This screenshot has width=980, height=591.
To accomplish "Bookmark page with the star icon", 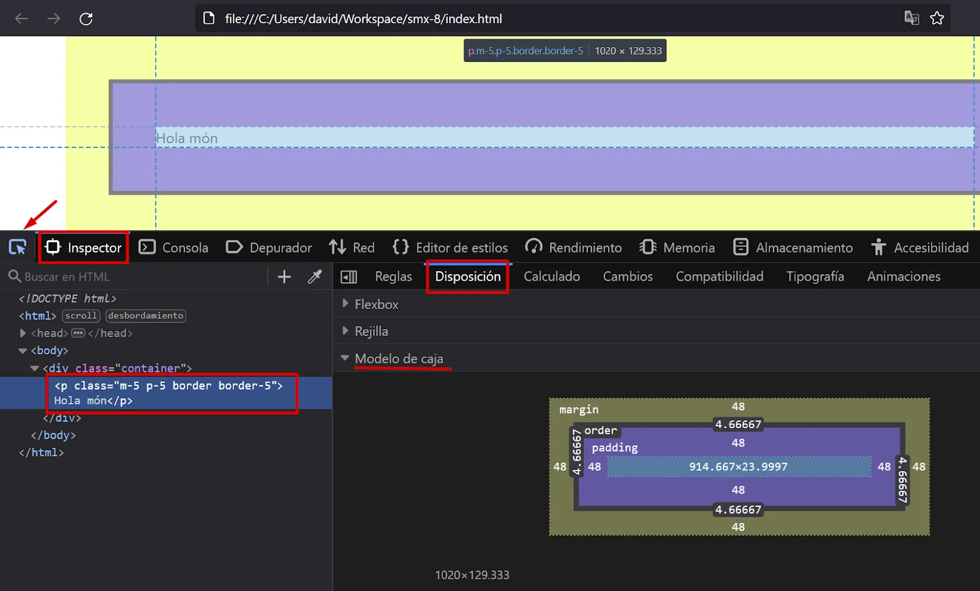I will pos(937,18).
